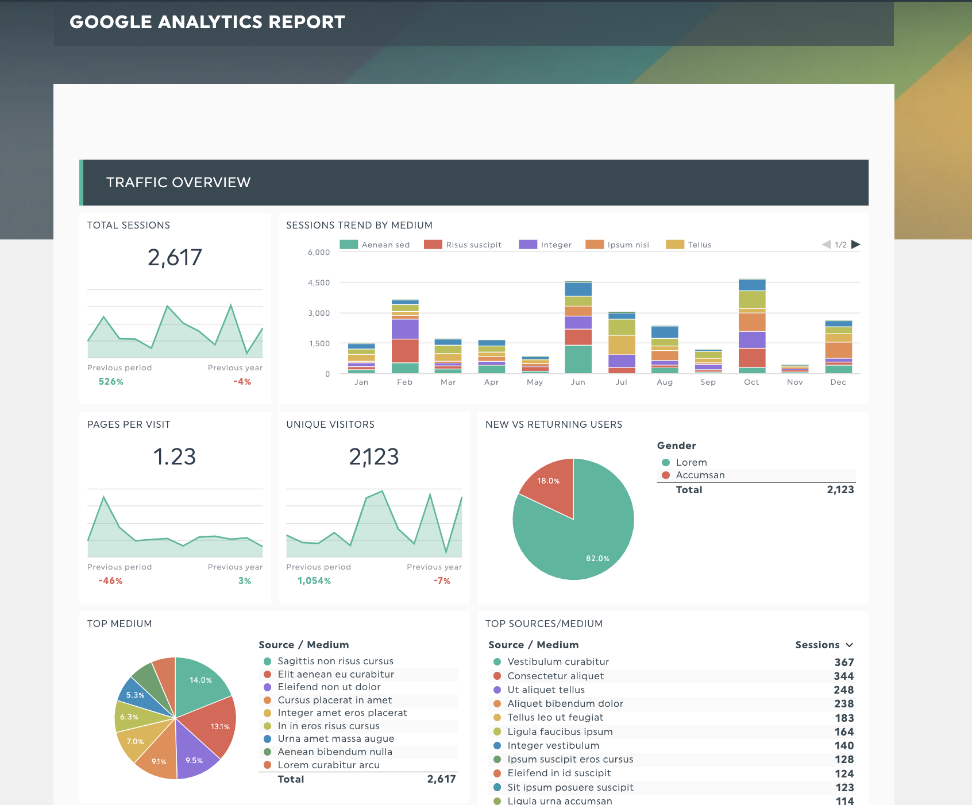972x805 pixels.
Task: Click the Vestibulum curabitur source dot
Action: [496, 661]
